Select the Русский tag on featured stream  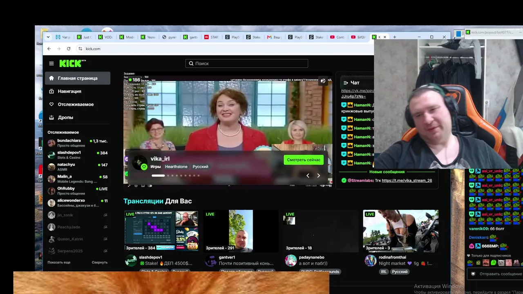(x=201, y=167)
